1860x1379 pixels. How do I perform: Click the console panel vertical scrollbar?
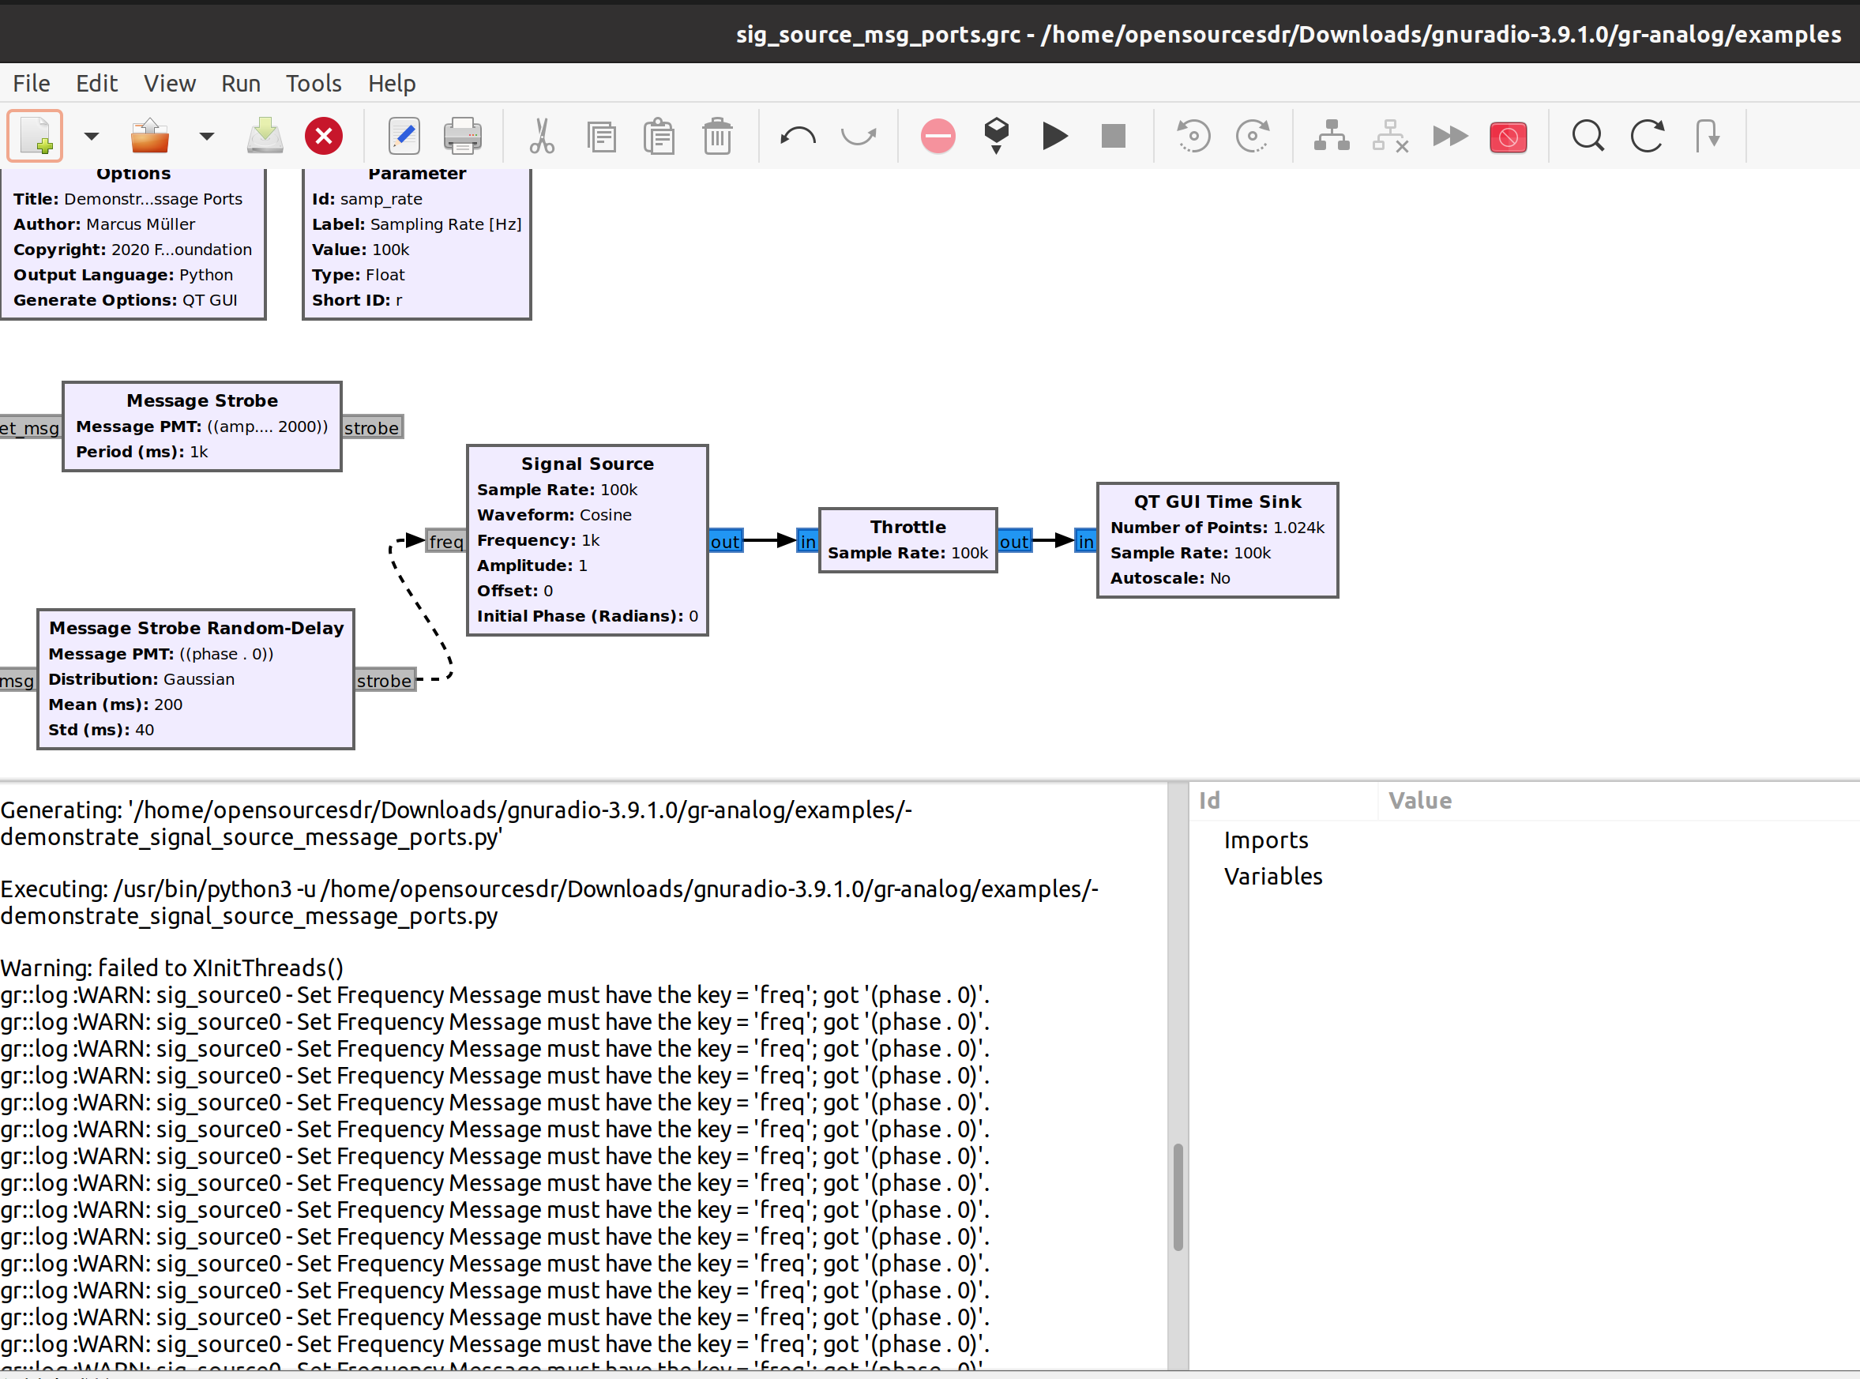point(1178,1197)
